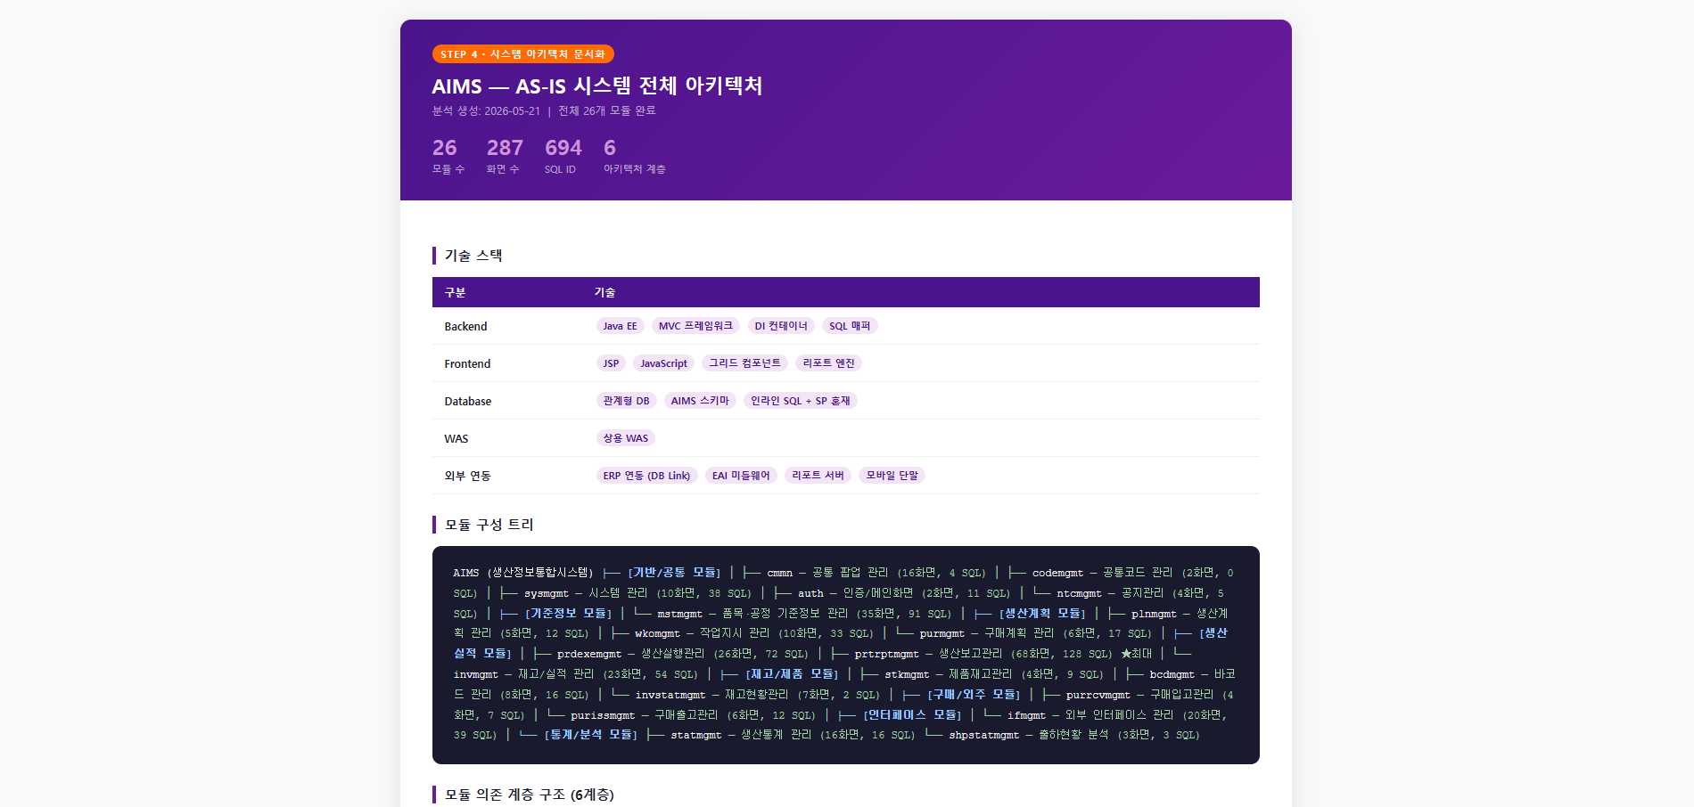Click the AIMS AS-IS 시스템 전체 아키텍처 title
Viewport: 1694px width, 807px height.
pyautogui.click(x=597, y=86)
